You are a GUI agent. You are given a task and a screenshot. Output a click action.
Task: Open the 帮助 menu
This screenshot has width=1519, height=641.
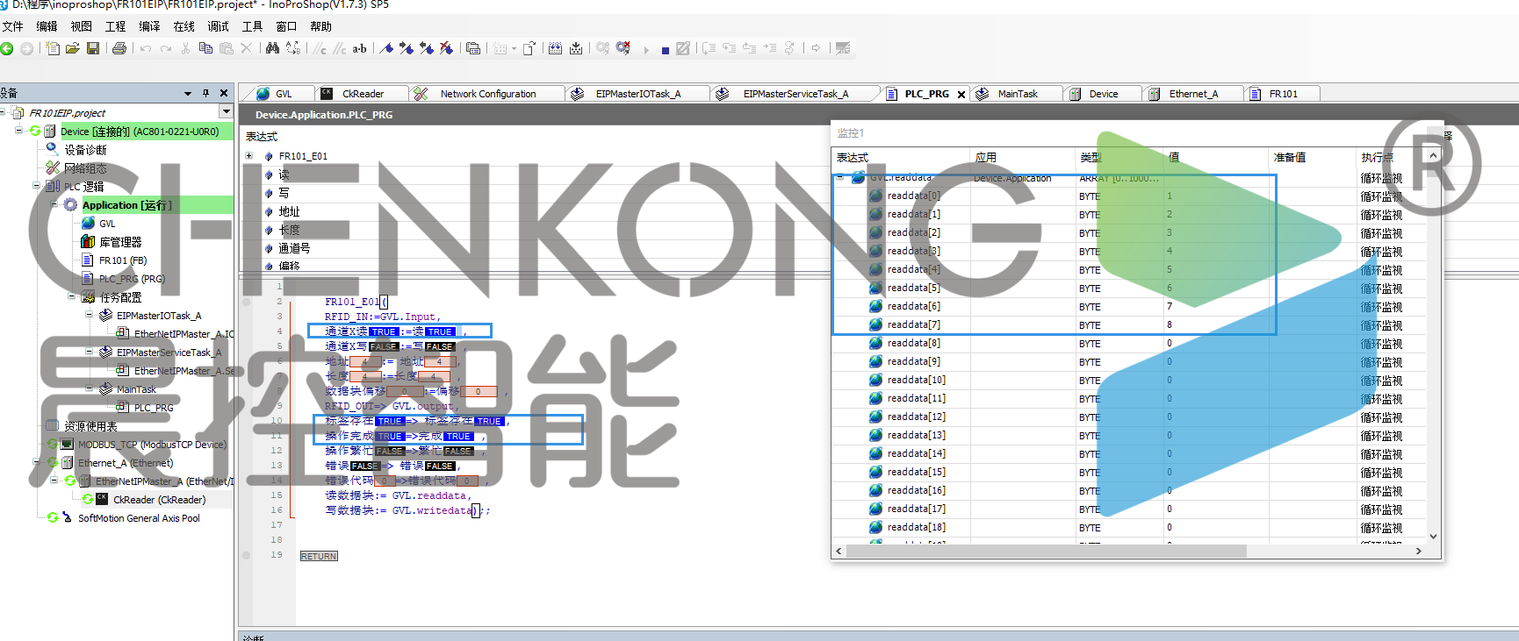tap(320, 26)
